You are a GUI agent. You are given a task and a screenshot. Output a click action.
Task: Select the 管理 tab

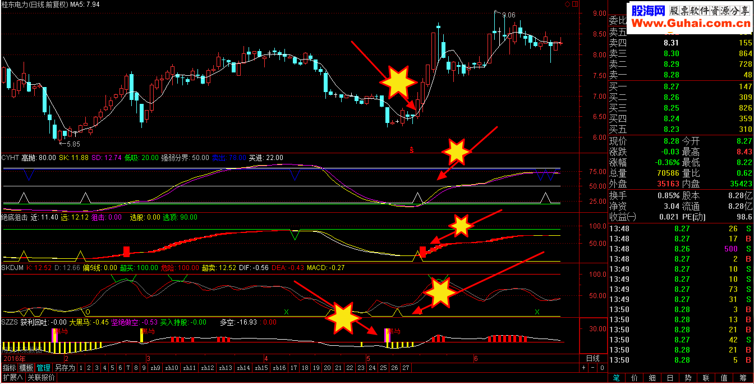(x=43, y=368)
